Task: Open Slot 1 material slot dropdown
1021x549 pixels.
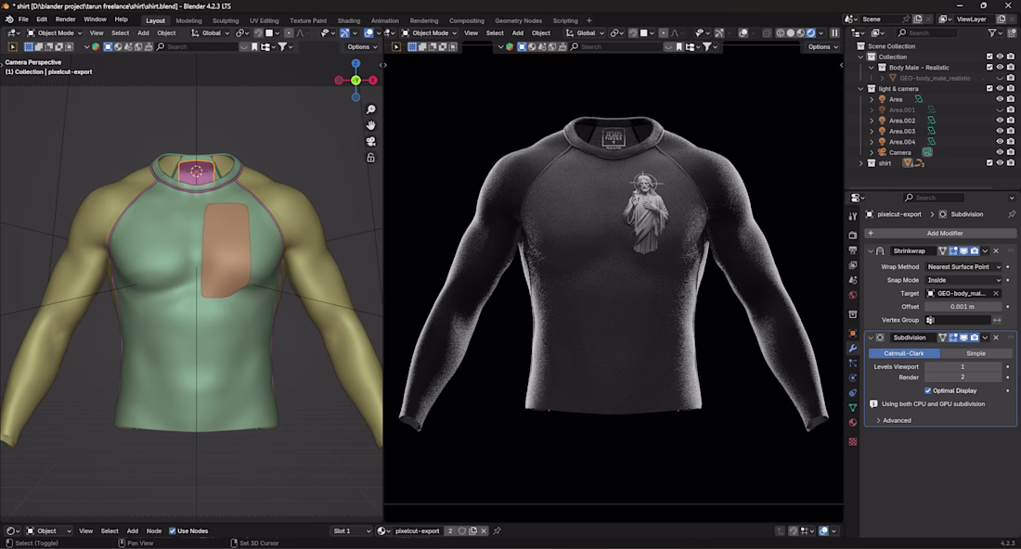Action: point(352,530)
